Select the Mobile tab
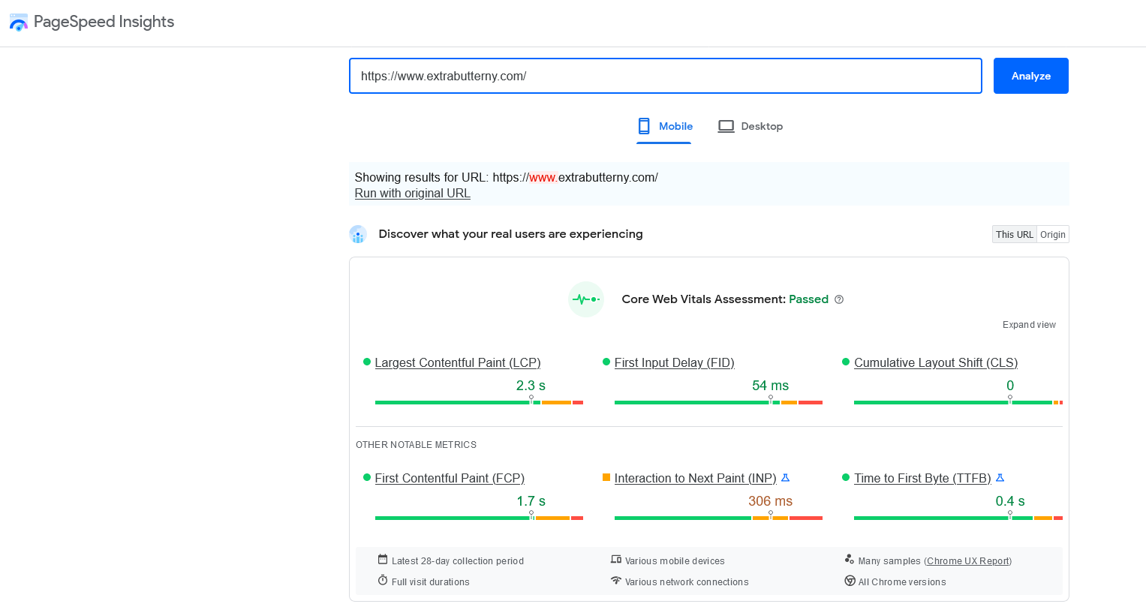The image size is (1146, 613). [664, 126]
